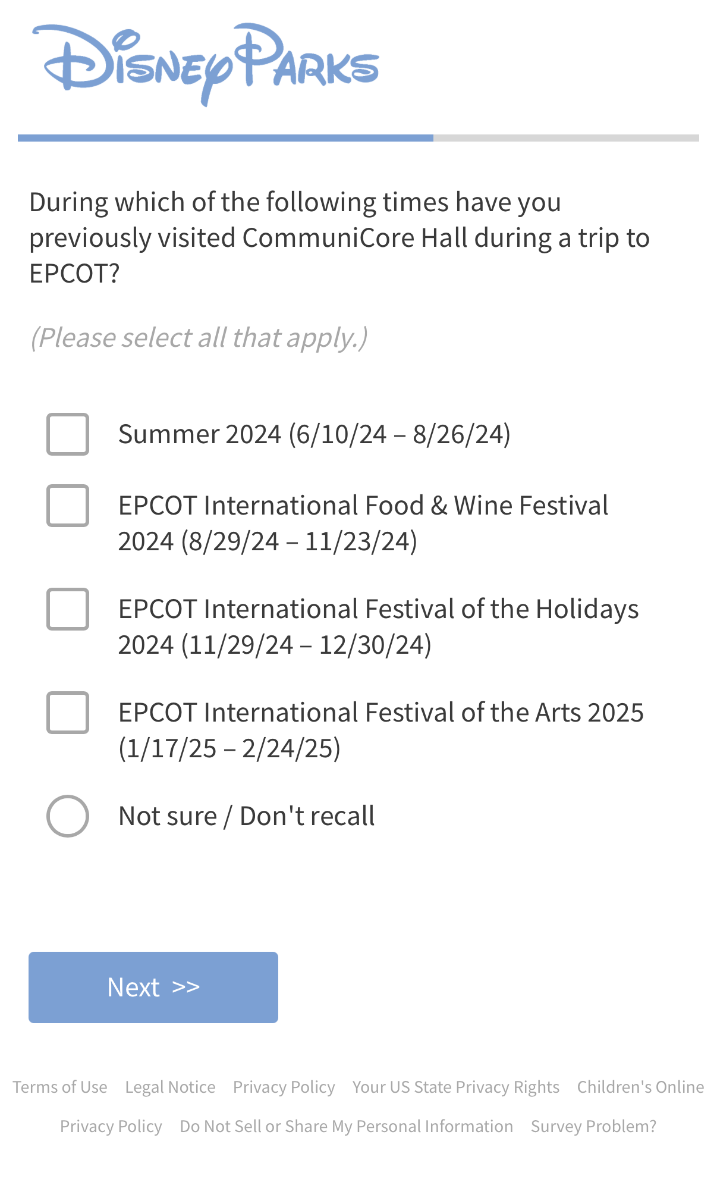717x1204 pixels.
Task: Open the Survey Problem? link
Action: click(593, 1126)
